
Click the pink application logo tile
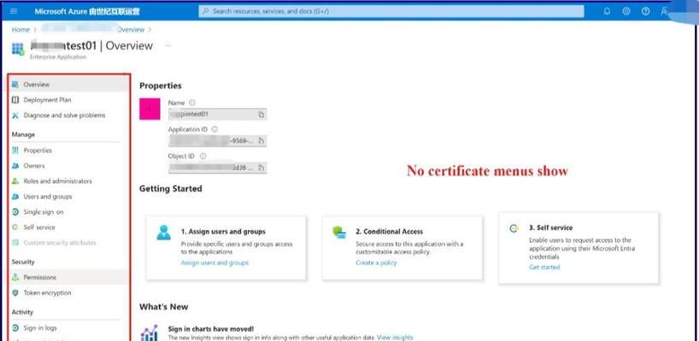(150, 109)
